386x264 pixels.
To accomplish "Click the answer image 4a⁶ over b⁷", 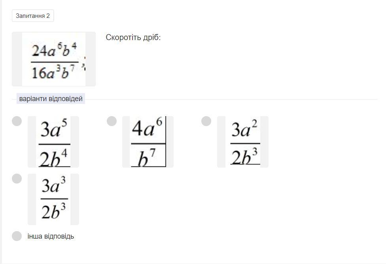I will pos(148,142).
